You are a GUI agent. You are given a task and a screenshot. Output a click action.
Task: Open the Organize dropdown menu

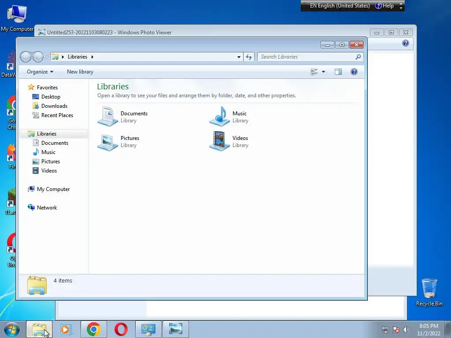click(x=40, y=72)
